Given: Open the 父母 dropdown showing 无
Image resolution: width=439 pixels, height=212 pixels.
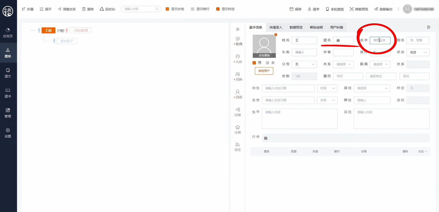Looking at the screenshot, I should (304, 64).
